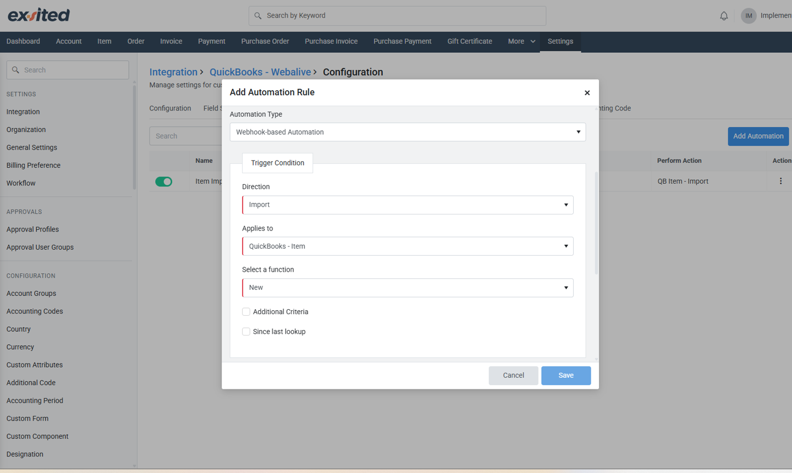Open the Gift Certificate menu
The image size is (792, 473).
[x=470, y=42]
